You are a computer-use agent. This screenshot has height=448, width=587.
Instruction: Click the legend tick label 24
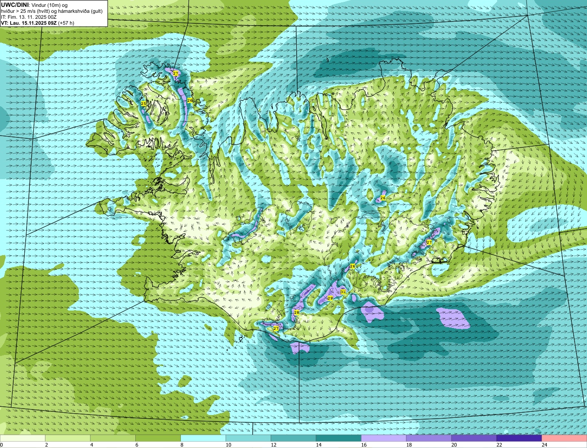[x=544, y=445]
